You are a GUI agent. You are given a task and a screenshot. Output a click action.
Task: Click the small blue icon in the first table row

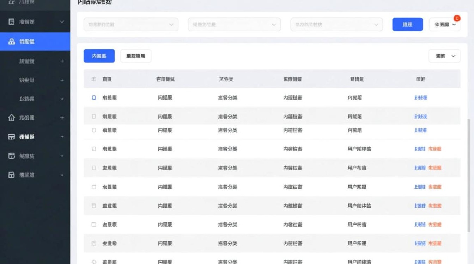pyautogui.click(x=93, y=98)
